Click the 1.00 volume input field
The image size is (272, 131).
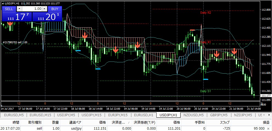click(x=32, y=9)
